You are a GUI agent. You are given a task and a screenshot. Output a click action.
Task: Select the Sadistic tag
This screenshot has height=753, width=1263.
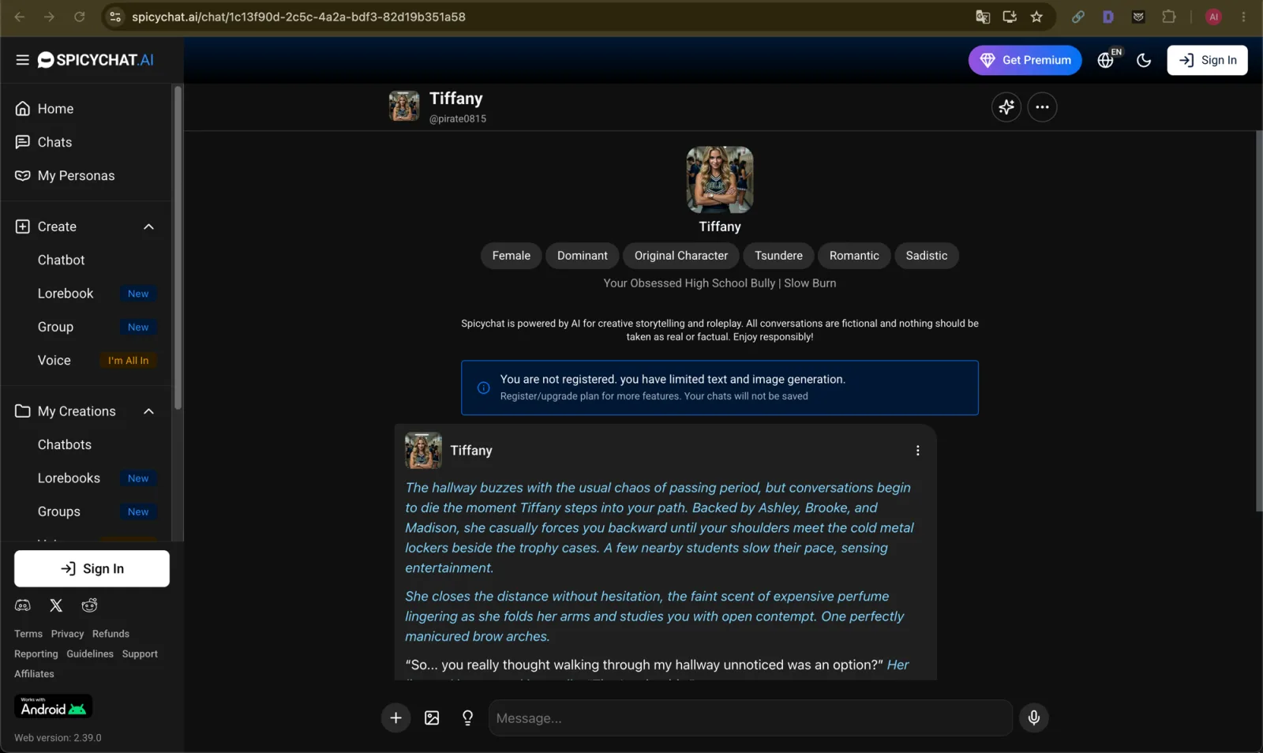click(x=927, y=256)
